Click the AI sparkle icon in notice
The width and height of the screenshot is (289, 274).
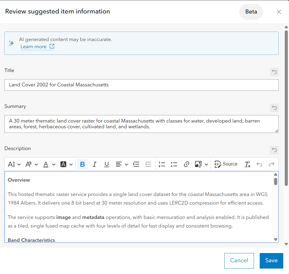point(11,43)
